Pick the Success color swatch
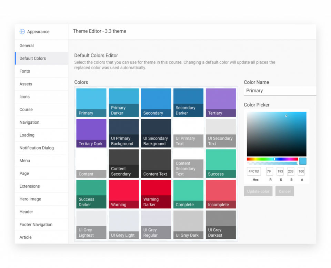Viewport: 331px width, 268px height. pos(221,163)
